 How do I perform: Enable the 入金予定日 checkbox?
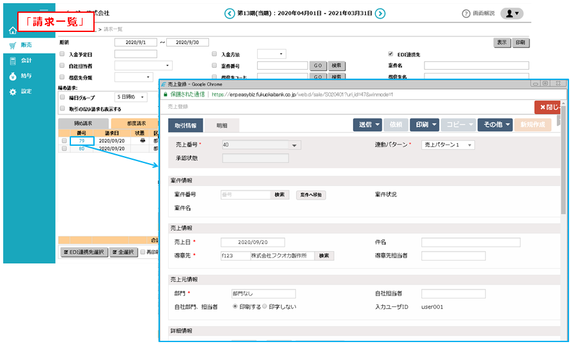coord(62,54)
